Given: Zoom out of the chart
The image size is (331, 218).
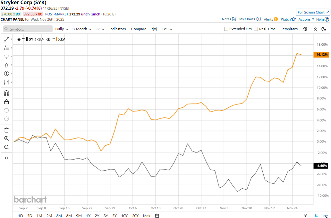Looking at the screenshot, I should [x=6, y=147].
